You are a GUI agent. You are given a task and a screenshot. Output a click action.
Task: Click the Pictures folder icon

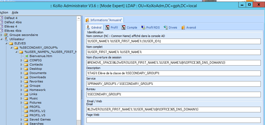26,103
